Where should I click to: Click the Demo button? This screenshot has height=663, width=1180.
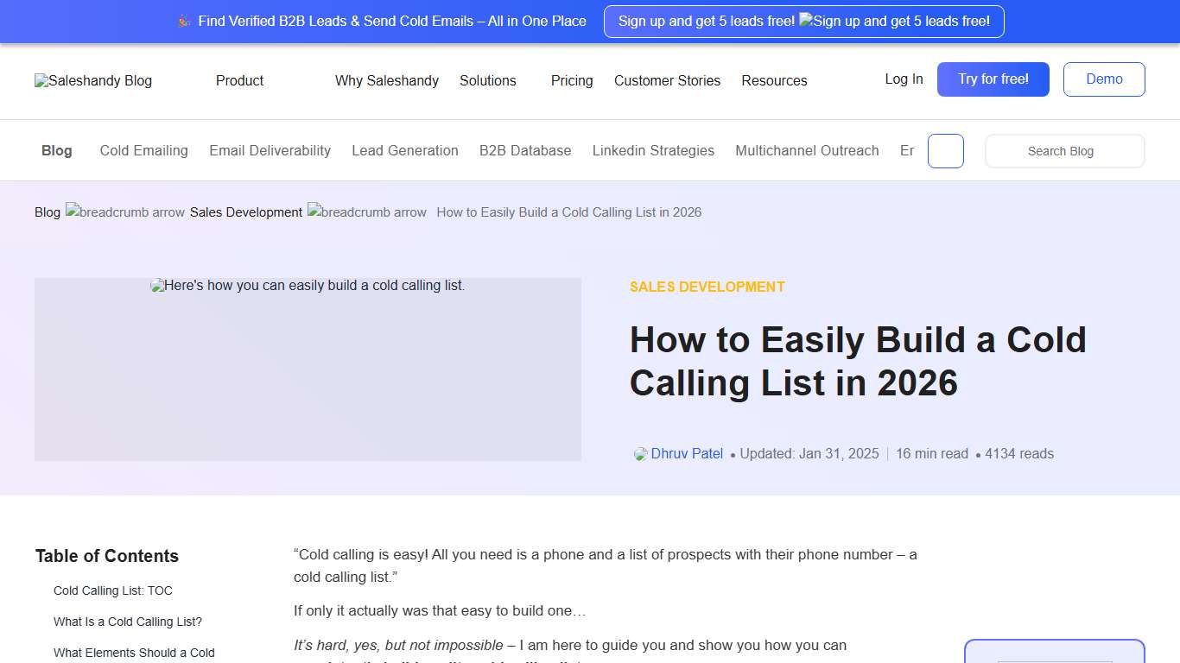(x=1104, y=79)
